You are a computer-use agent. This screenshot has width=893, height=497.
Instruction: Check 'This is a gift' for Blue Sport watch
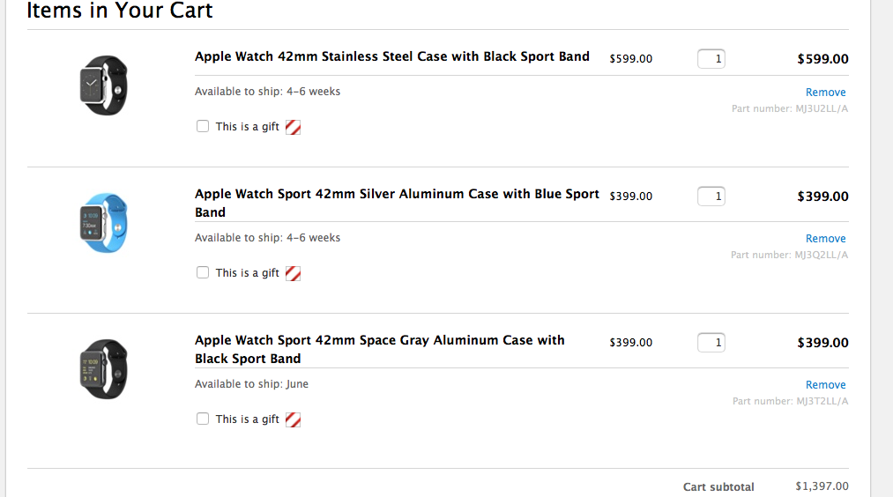[203, 272]
